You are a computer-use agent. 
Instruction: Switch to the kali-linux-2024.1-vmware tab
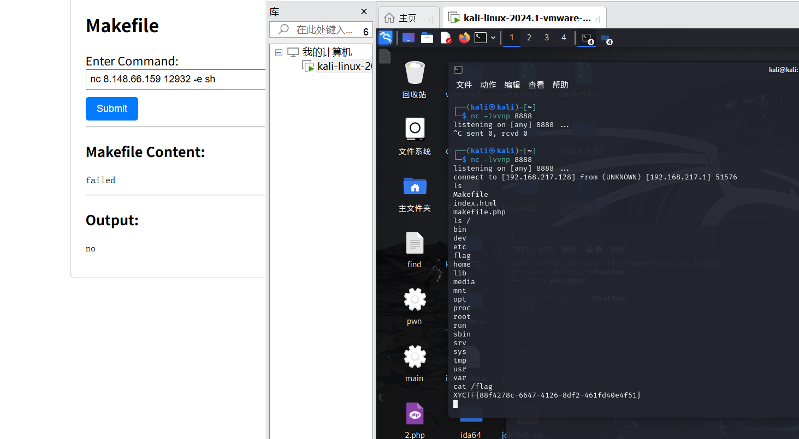524,18
